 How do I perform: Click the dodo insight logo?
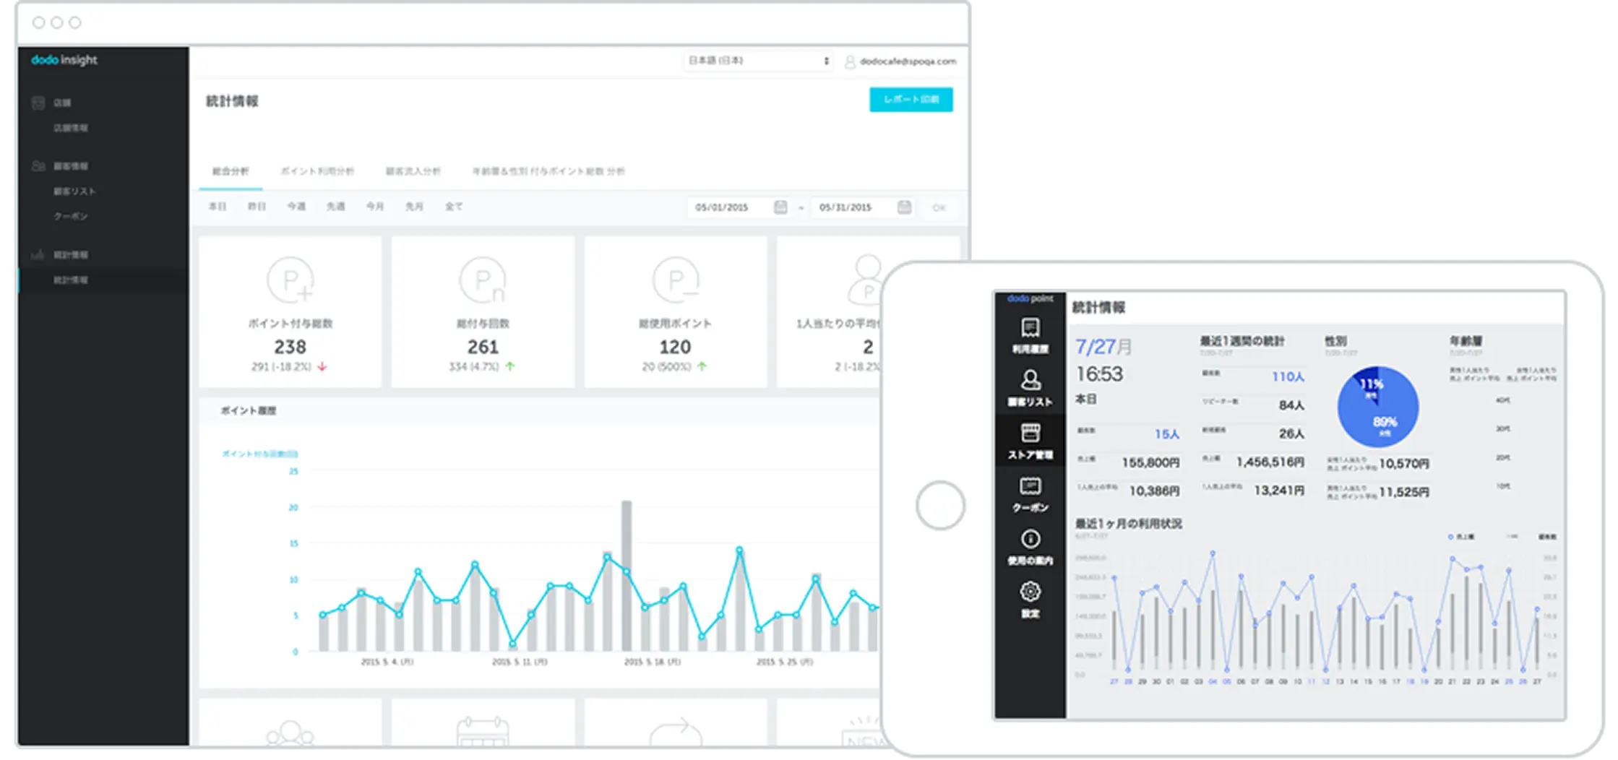(64, 60)
